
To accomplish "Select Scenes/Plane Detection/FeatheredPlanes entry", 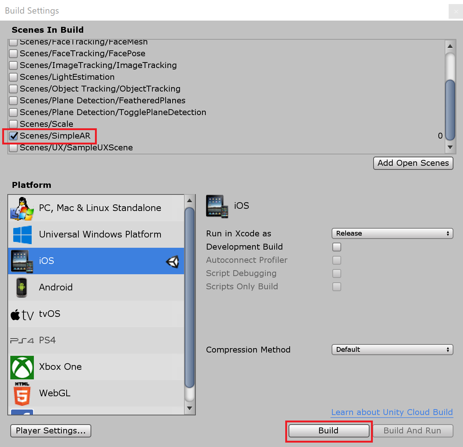I will (x=102, y=101).
